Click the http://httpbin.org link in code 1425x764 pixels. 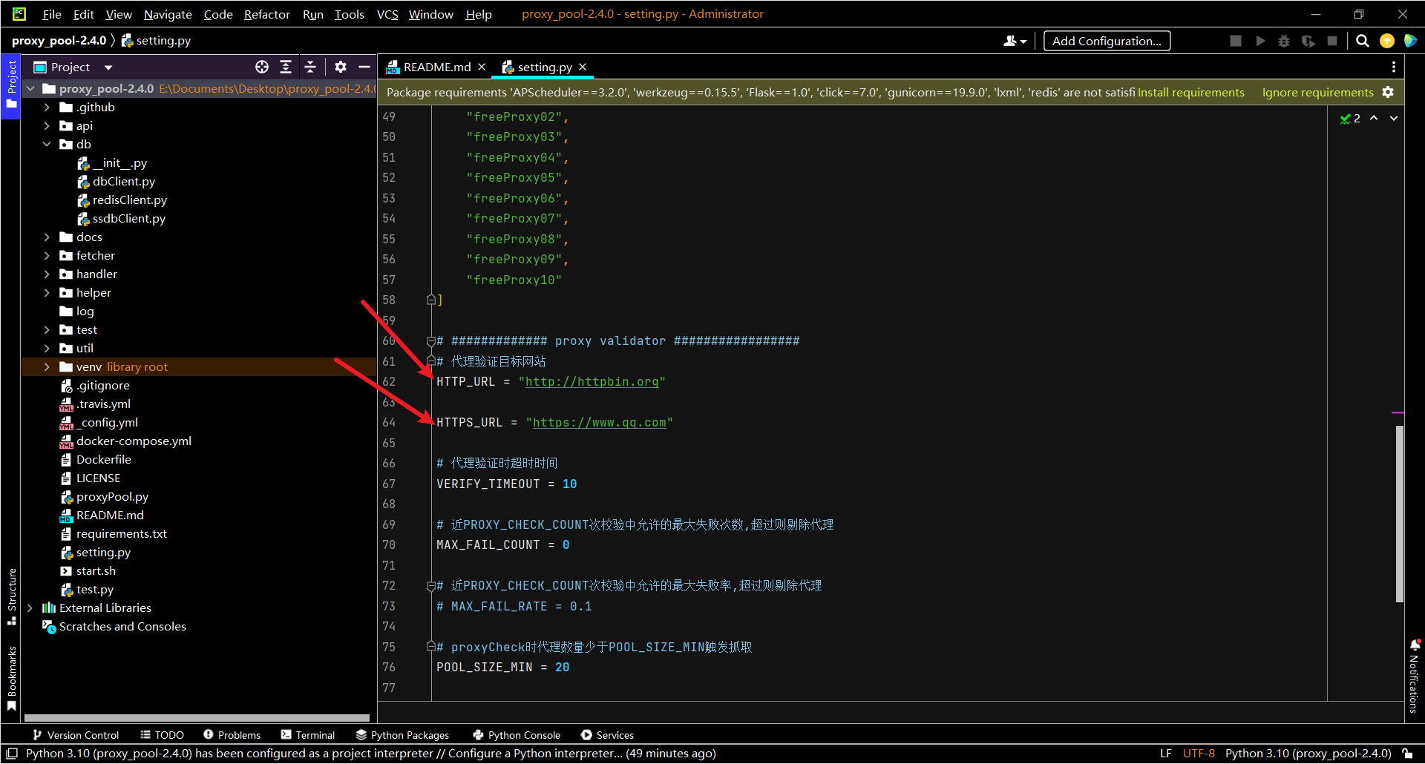pyautogui.click(x=592, y=381)
